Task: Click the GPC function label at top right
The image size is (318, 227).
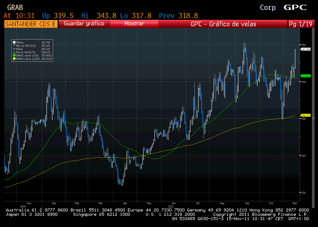Action: [x=295, y=7]
